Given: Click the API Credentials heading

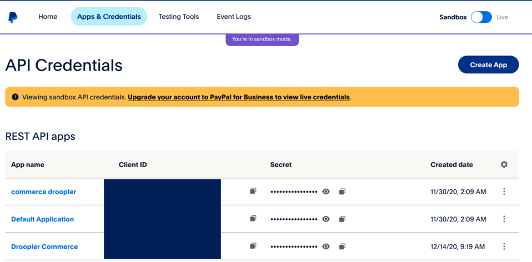Looking at the screenshot, I should pyautogui.click(x=64, y=65).
